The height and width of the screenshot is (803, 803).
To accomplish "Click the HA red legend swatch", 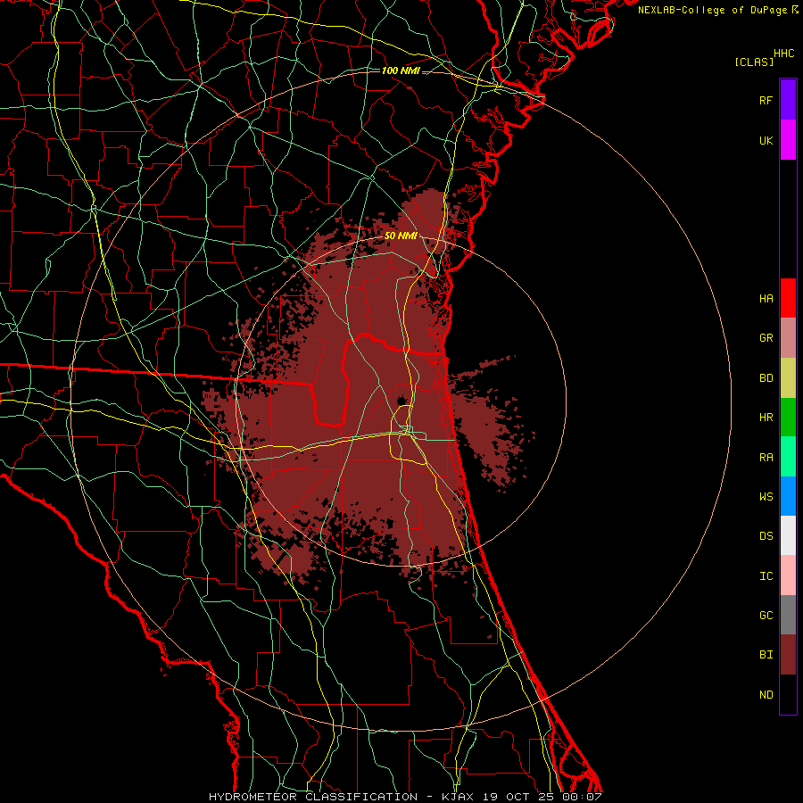I will [x=788, y=298].
